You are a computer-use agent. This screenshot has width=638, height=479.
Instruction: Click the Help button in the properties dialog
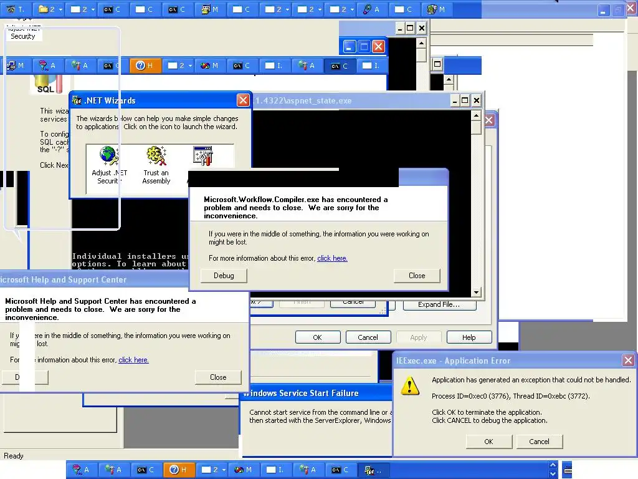point(469,337)
